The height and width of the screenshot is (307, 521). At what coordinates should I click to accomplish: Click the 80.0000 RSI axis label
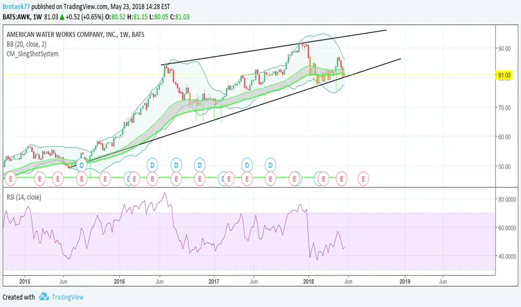(x=506, y=199)
